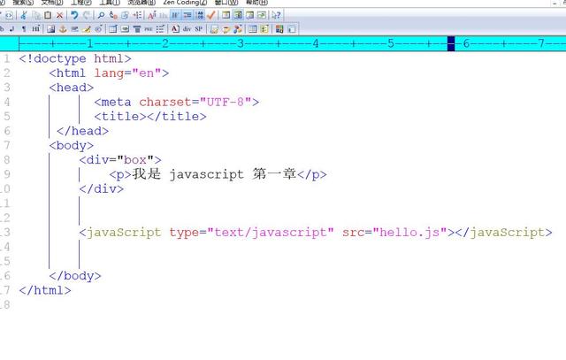Click the rightmost HTML toolbar icon
Screen dimensions: 566x360
[x=292, y=29]
